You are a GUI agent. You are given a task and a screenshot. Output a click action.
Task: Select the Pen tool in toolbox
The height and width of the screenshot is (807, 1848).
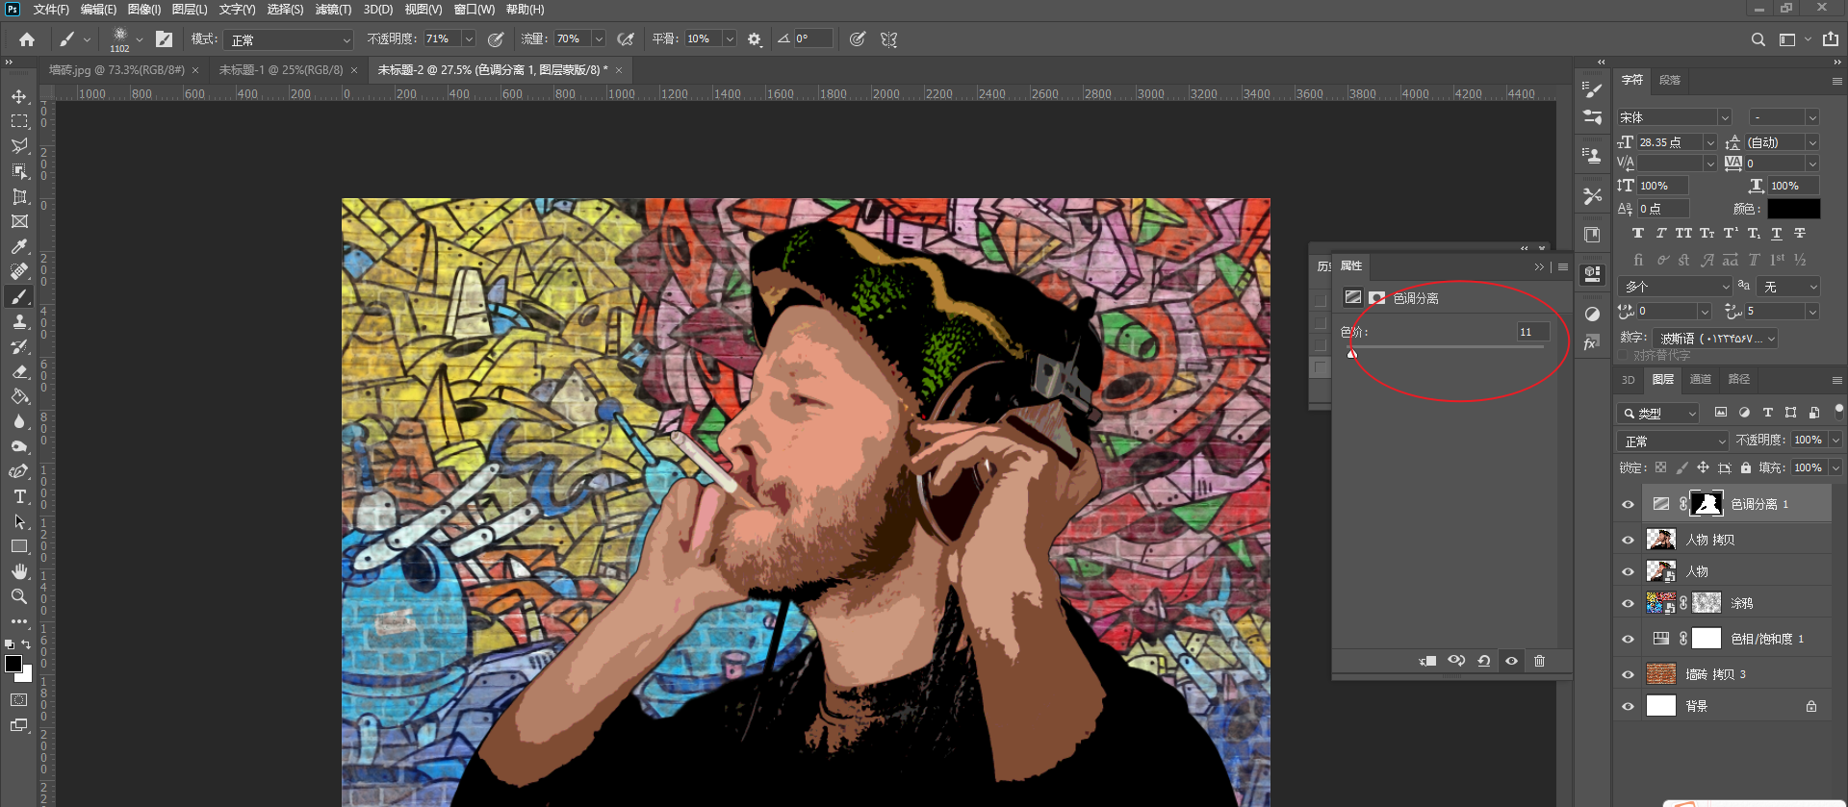tap(19, 471)
